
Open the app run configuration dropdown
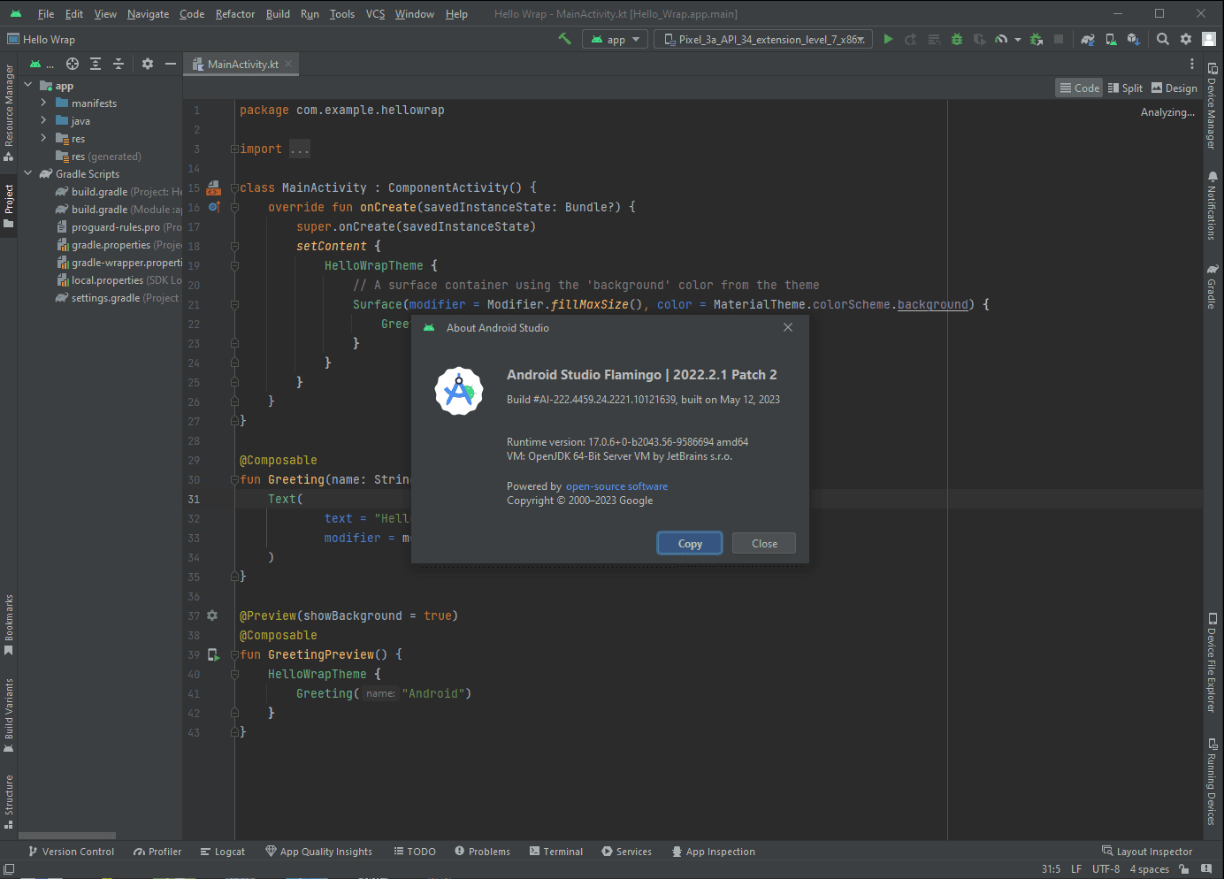[616, 39]
